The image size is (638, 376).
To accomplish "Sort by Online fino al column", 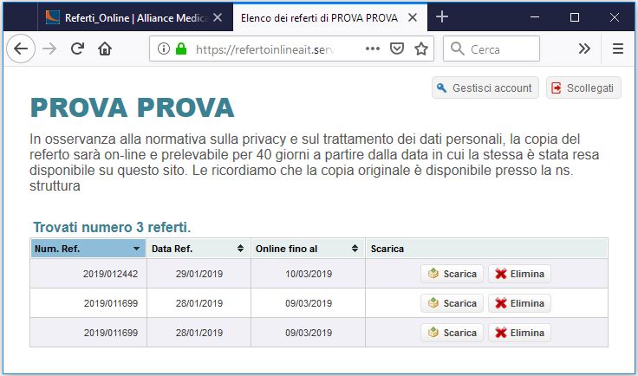I will coord(308,249).
